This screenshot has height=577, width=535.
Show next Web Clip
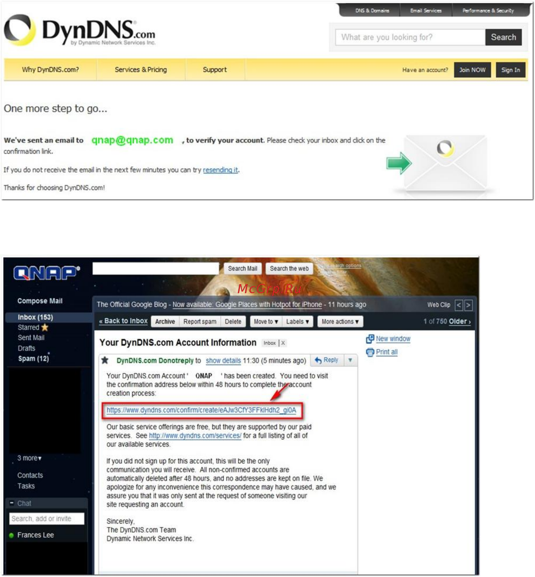pos(468,305)
